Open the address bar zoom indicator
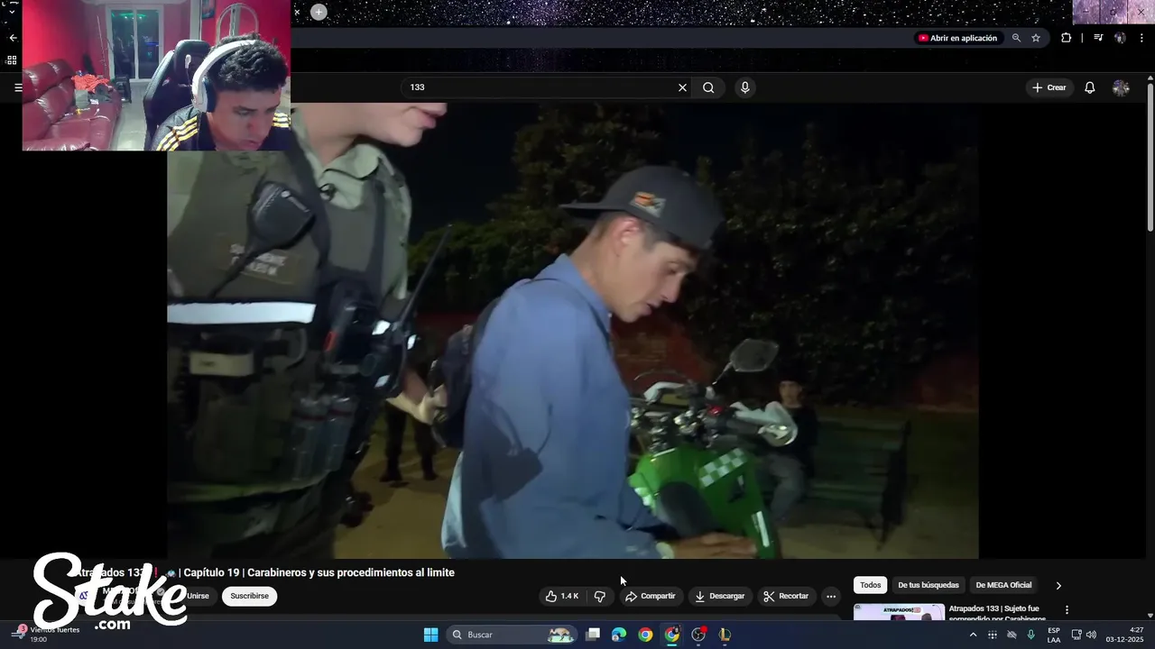 [x=1016, y=38]
